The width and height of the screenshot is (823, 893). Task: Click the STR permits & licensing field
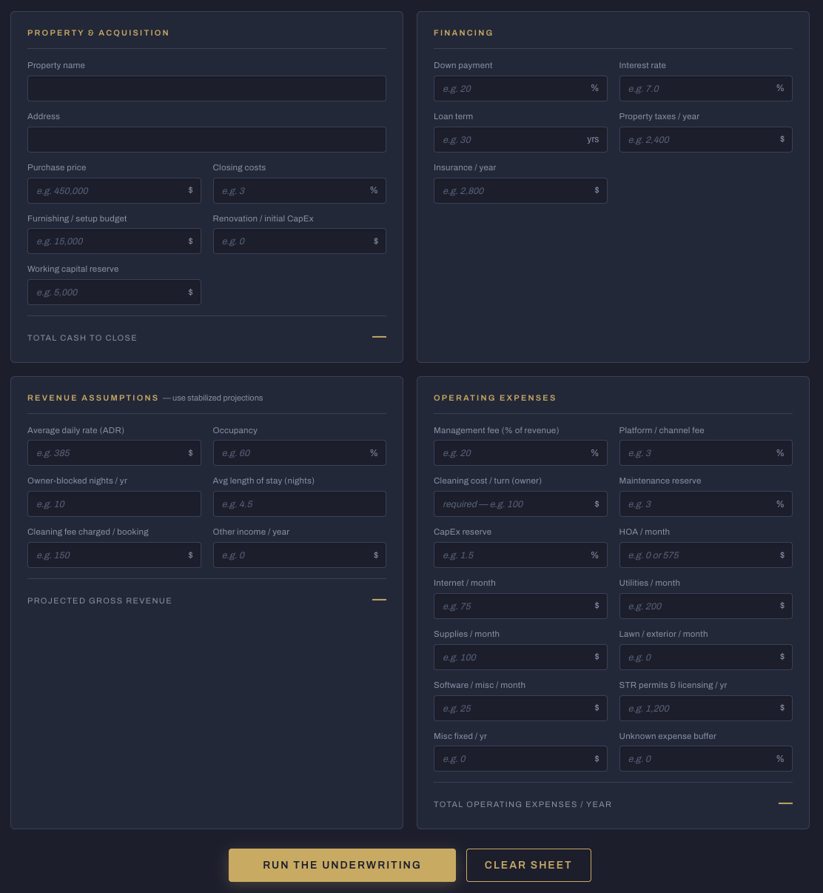coord(705,709)
